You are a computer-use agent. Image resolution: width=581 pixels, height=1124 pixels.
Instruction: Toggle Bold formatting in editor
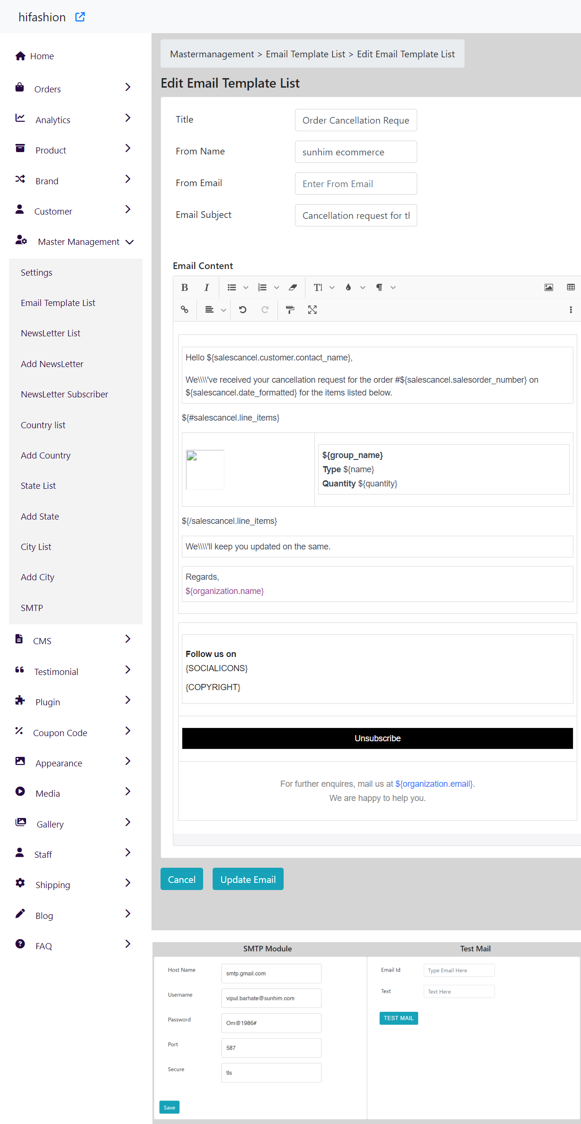tap(185, 288)
